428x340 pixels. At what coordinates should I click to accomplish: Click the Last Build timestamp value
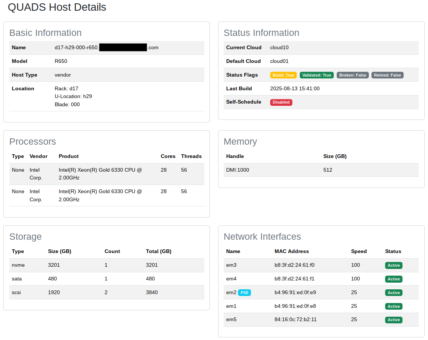coord(295,89)
